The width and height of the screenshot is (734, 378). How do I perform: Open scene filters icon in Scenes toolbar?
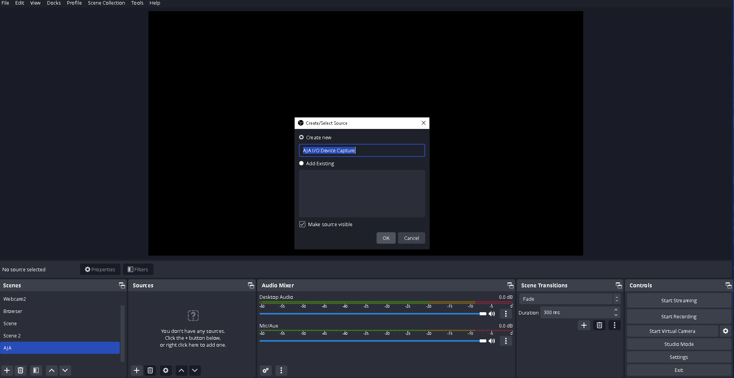tap(36, 370)
